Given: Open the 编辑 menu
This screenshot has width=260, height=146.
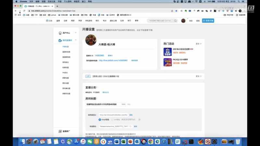Looking at the screenshot, I should click(37, 1).
